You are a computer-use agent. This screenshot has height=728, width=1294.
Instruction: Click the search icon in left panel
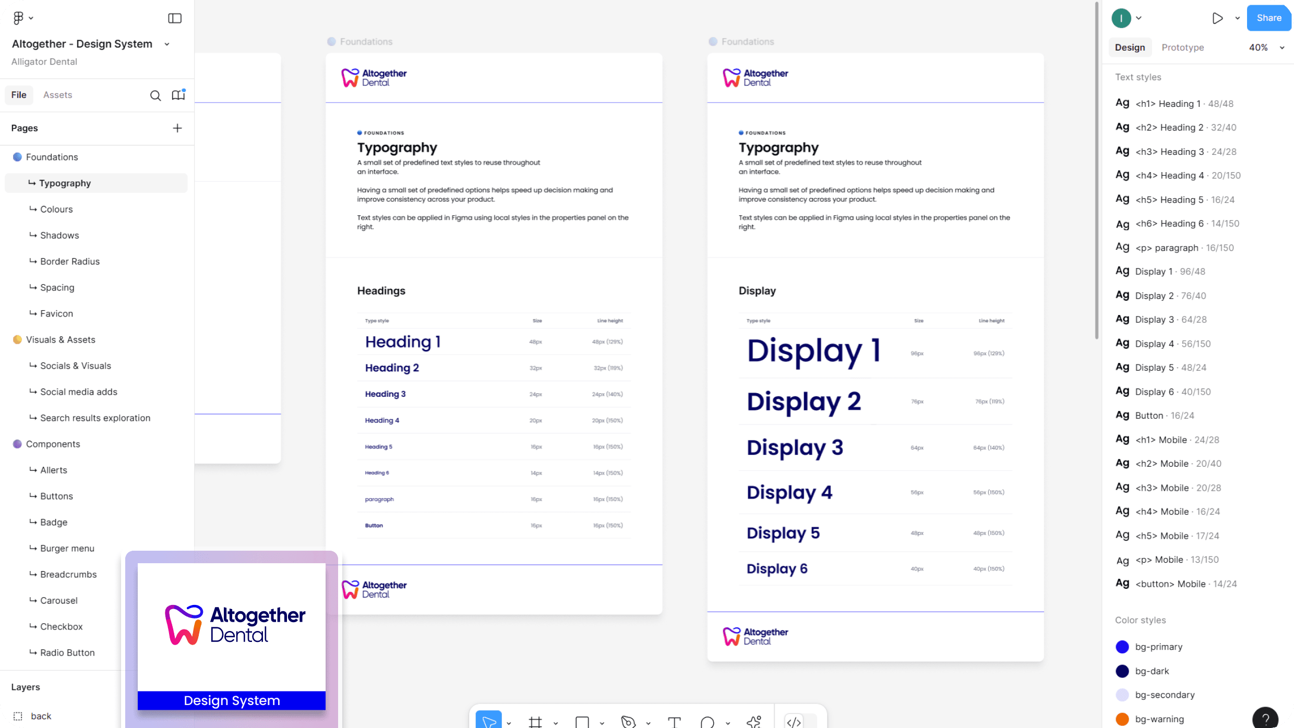(x=155, y=95)
